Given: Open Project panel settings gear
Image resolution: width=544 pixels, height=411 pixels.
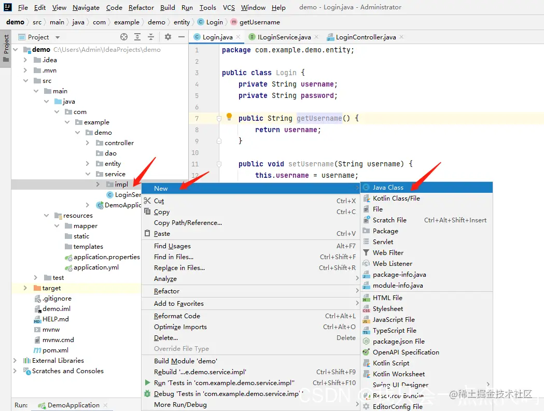Looking at the screenshot, I should click(x=168, y=37).
